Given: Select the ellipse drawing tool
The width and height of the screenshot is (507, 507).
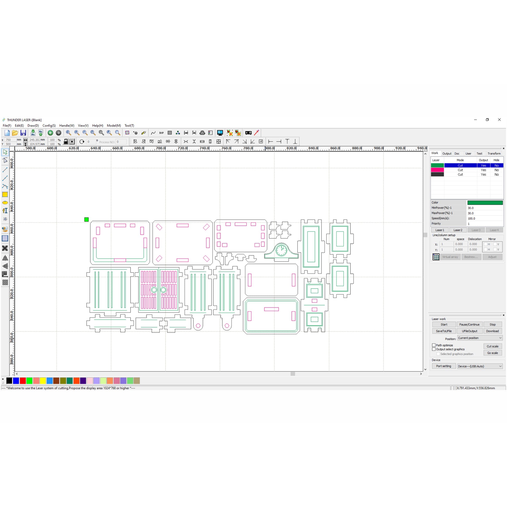Looking at the screenshot, I should pos(5,203).
